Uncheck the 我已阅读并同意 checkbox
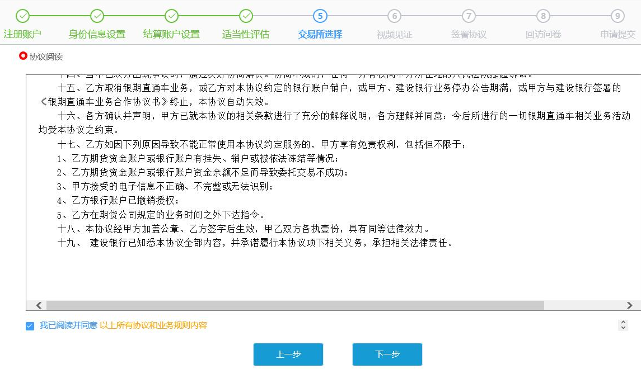 click(x=30, y=326)
